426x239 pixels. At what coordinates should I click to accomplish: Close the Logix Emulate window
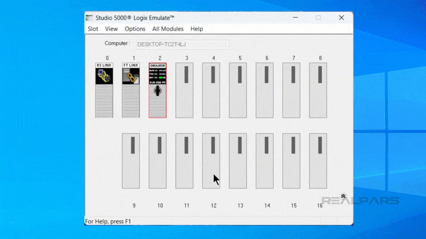click(x=342, y=18)
